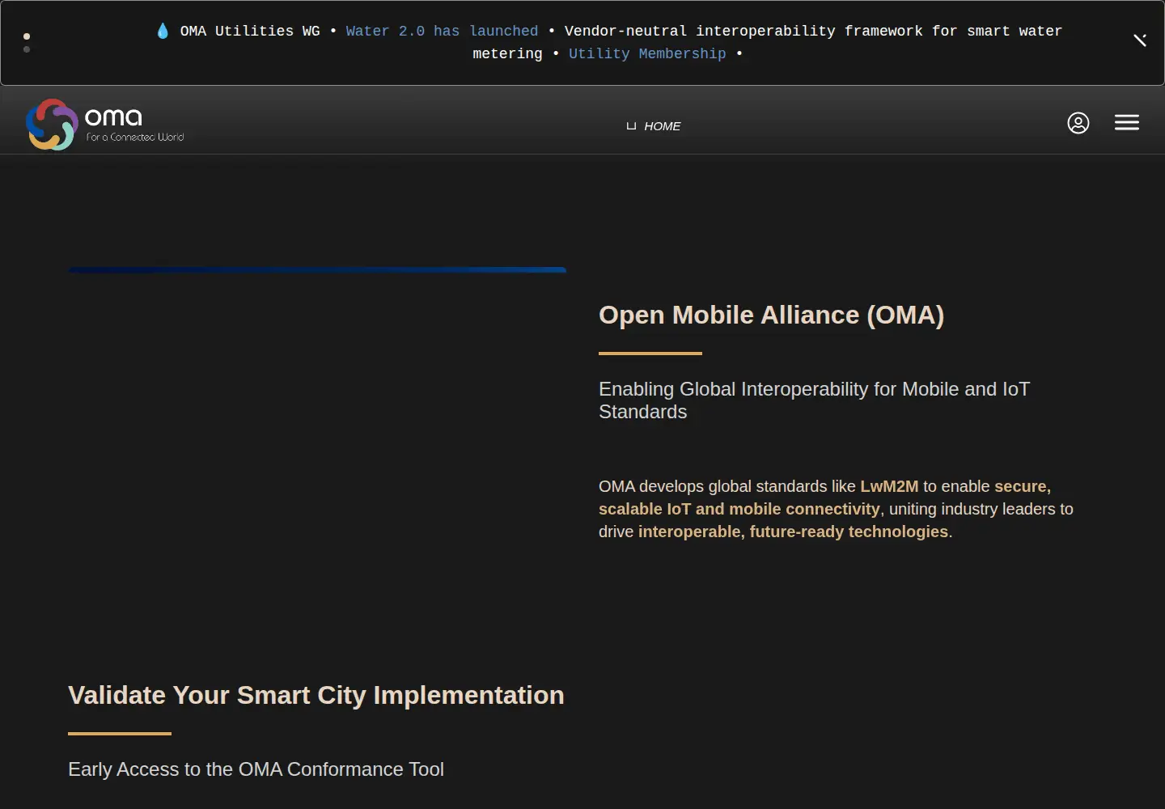
Task: Click 'Enabling Global Interoperability' subtitle
Action: (x=814, y=400)
